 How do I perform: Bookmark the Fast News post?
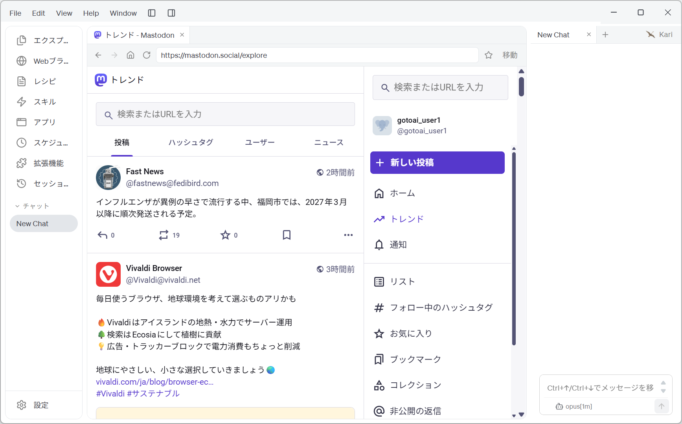tap(287, 235)
